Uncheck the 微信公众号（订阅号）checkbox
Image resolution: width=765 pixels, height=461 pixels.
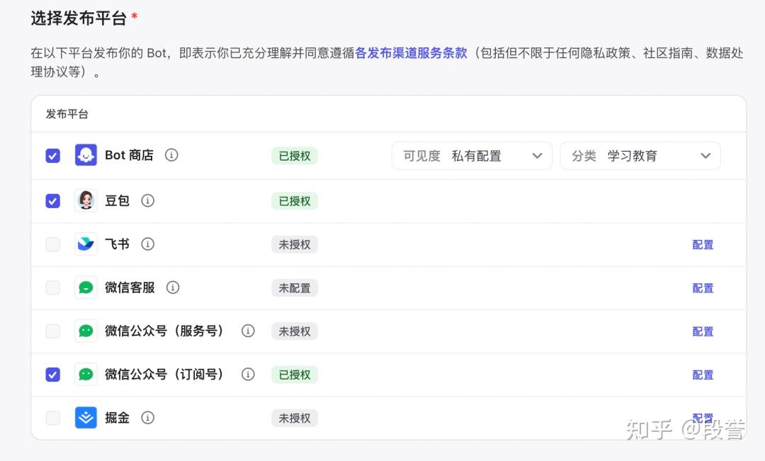(52, 375)
